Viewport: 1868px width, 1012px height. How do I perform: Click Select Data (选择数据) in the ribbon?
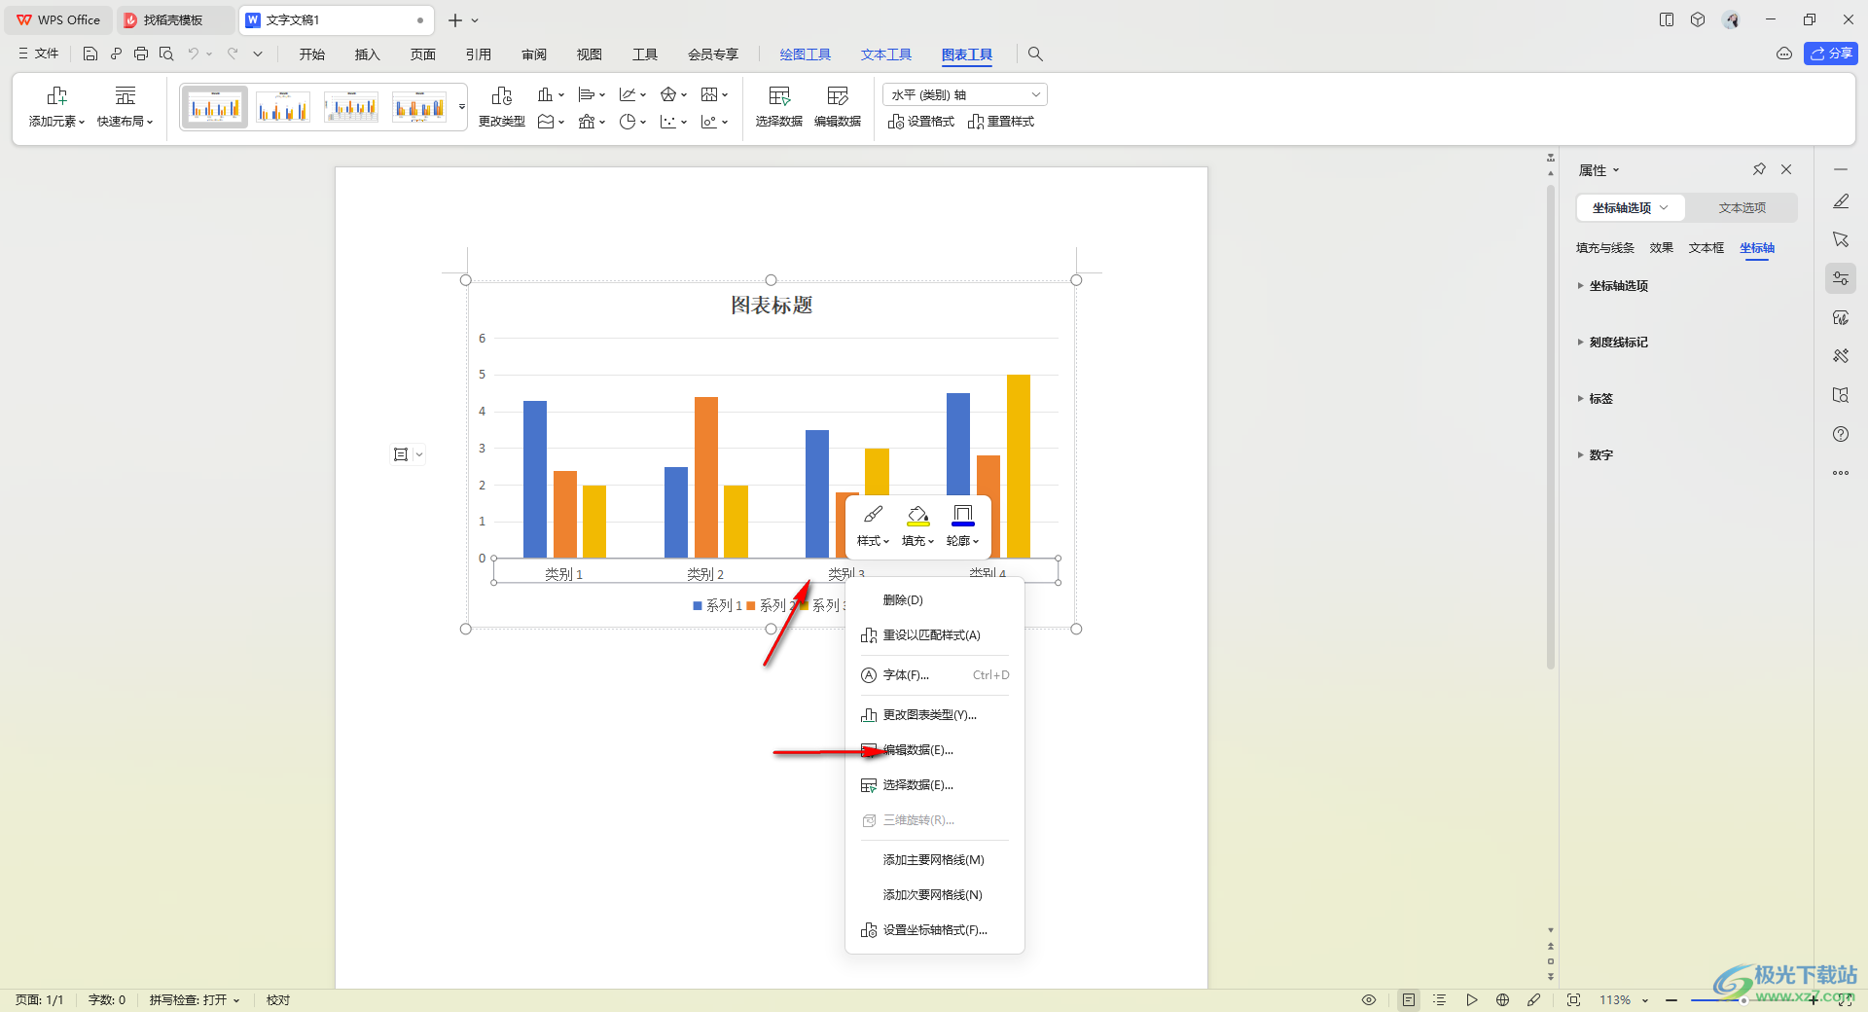point(778,107)
